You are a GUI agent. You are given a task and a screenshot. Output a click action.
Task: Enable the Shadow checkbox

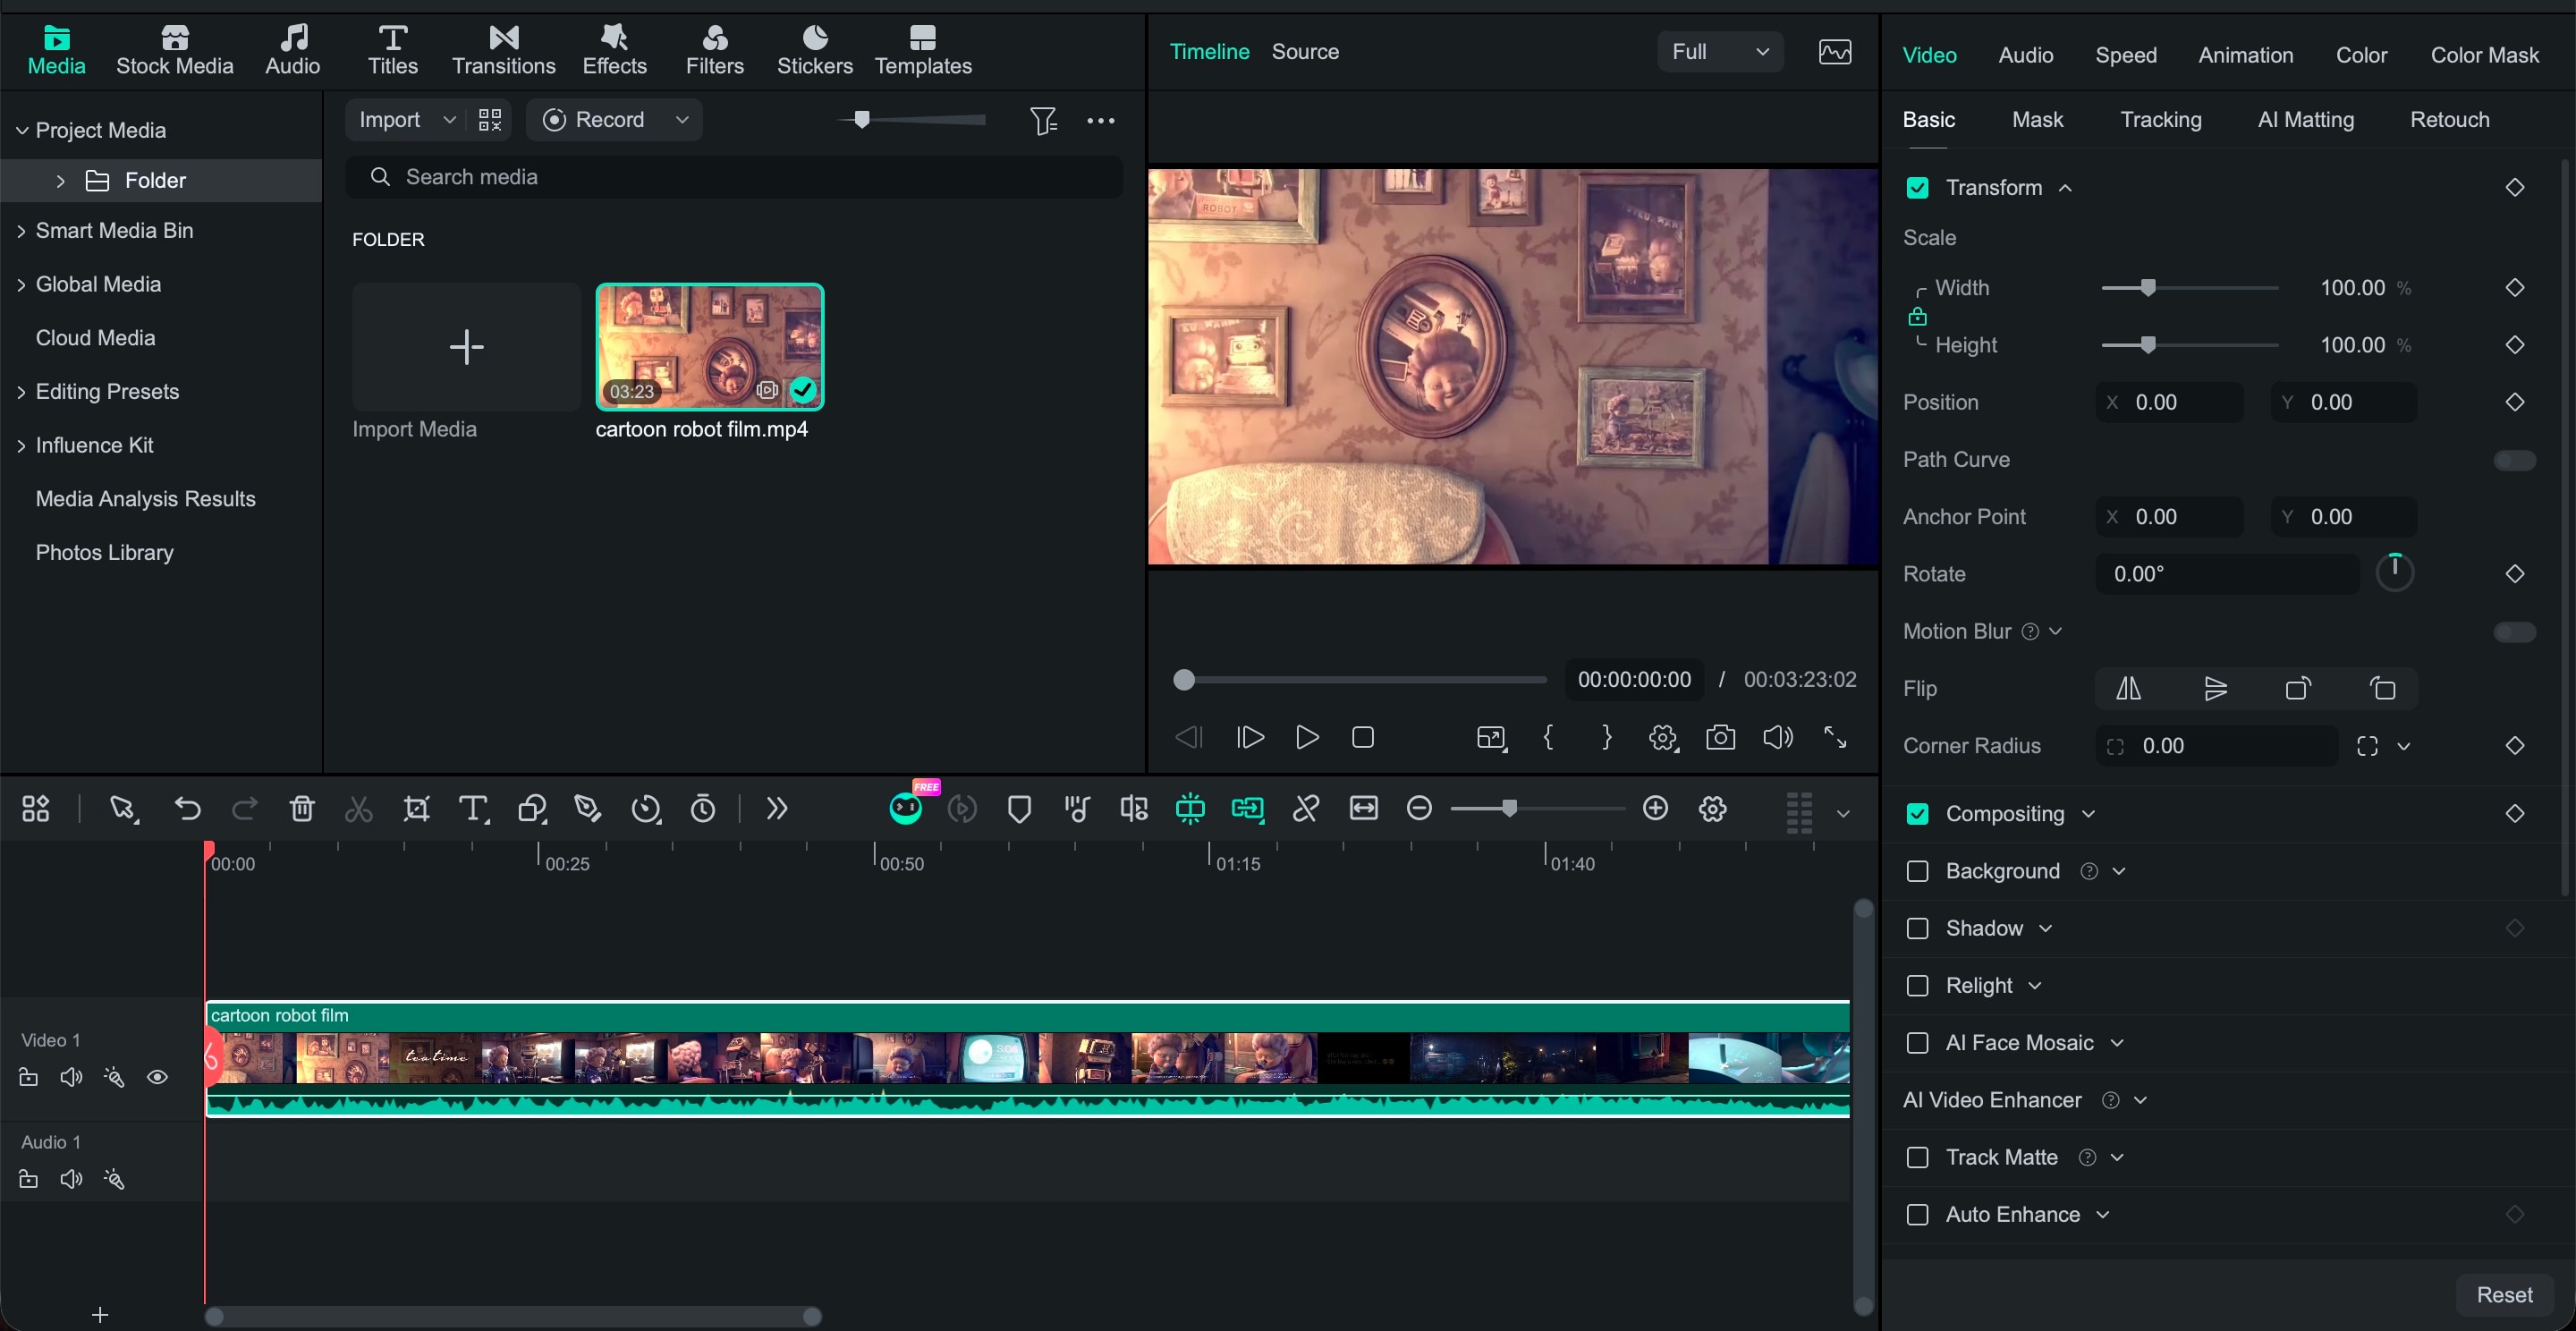(x=1917, y=928)
